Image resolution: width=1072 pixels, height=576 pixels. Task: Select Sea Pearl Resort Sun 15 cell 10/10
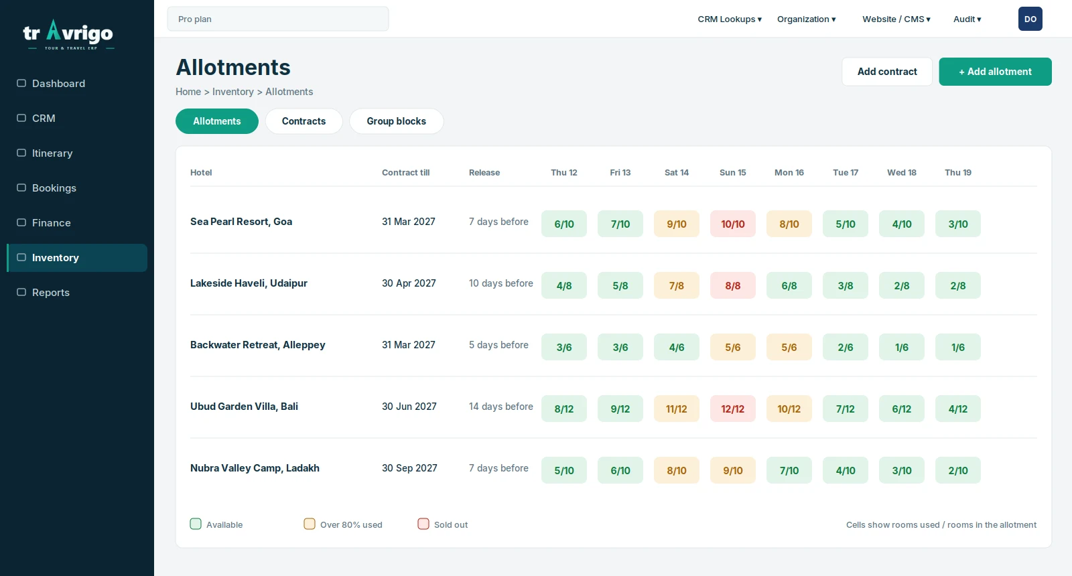(x=733, y=224)
